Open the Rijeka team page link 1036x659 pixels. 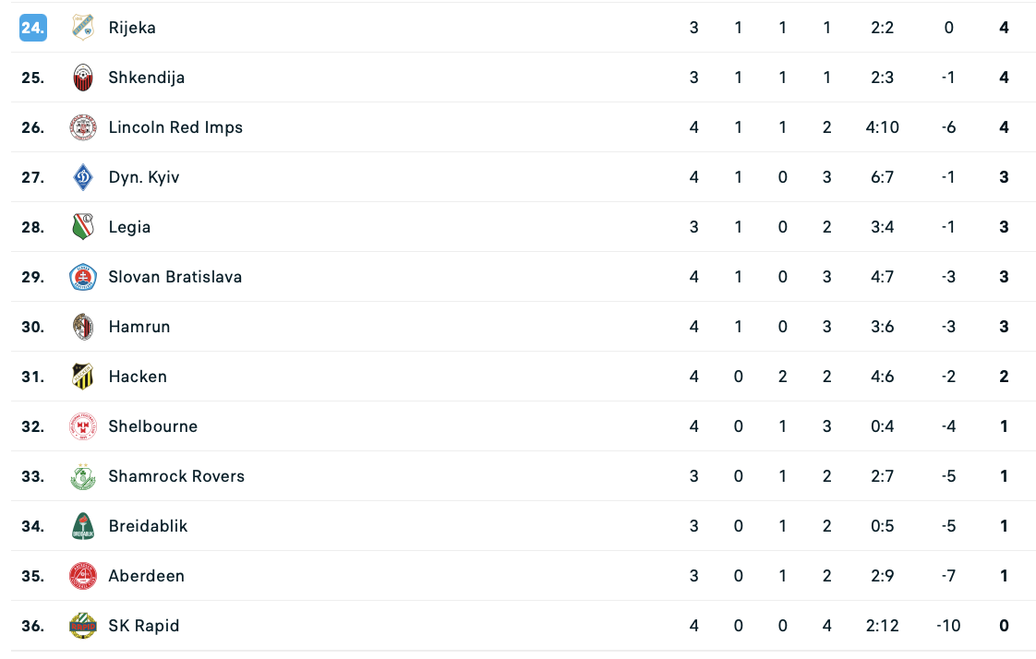point(132,28)
